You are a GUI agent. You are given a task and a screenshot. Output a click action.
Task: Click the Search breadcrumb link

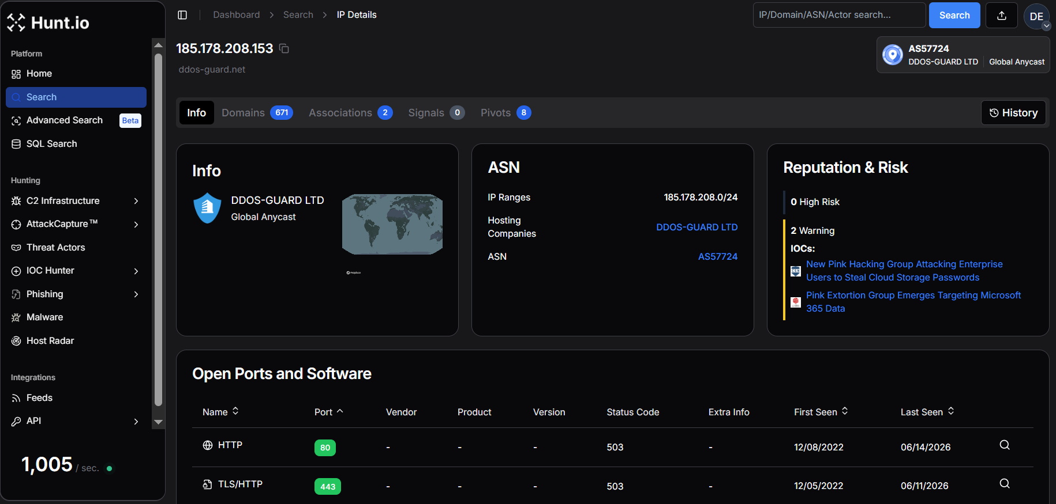click(x=298, y=15)
